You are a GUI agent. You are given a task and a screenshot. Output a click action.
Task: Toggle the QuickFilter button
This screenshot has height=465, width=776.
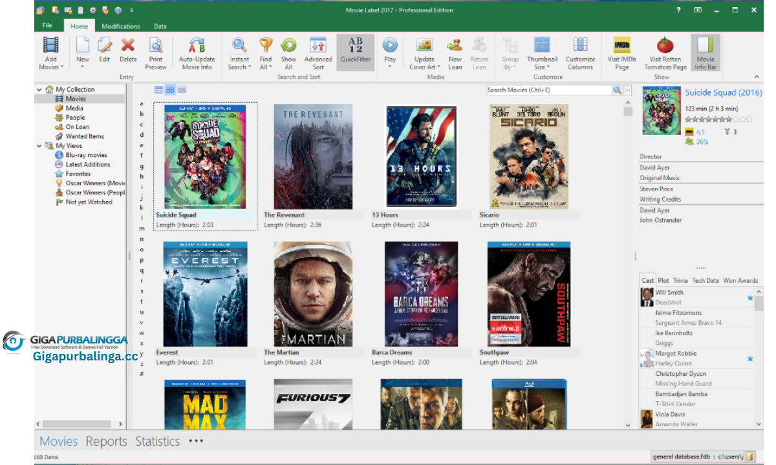(356, 52)
